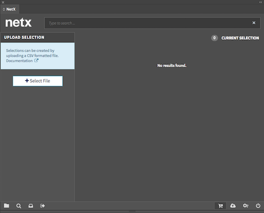Viewport: 264px width, 213px height.
Task: Open the folder browse icon in bottom toolbar
Action: point(6,206)
